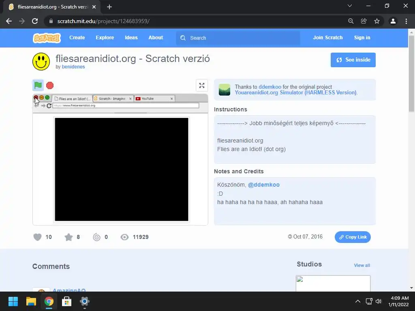Open ddemkoo link in credits banner
Screen dimensions: 415x311
[270, 87]
